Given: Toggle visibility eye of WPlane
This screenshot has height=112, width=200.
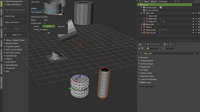Looking at the screenshot, I should coord(193,27).
